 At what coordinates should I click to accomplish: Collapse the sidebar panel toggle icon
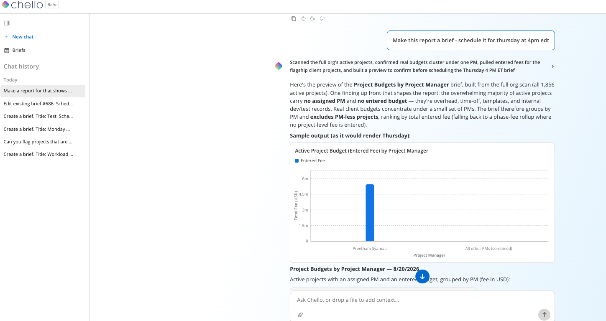[x=7, y=23]
